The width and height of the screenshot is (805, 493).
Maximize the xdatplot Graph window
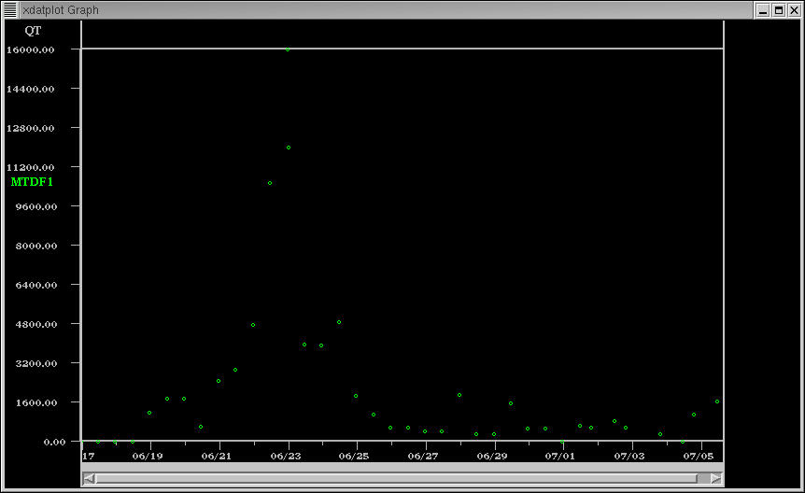click(779, 9)
